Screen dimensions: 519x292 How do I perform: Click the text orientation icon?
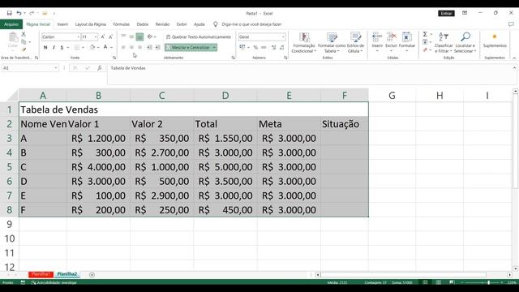(x=150, y=36)
